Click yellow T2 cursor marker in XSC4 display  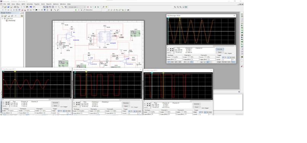[180, 18]
